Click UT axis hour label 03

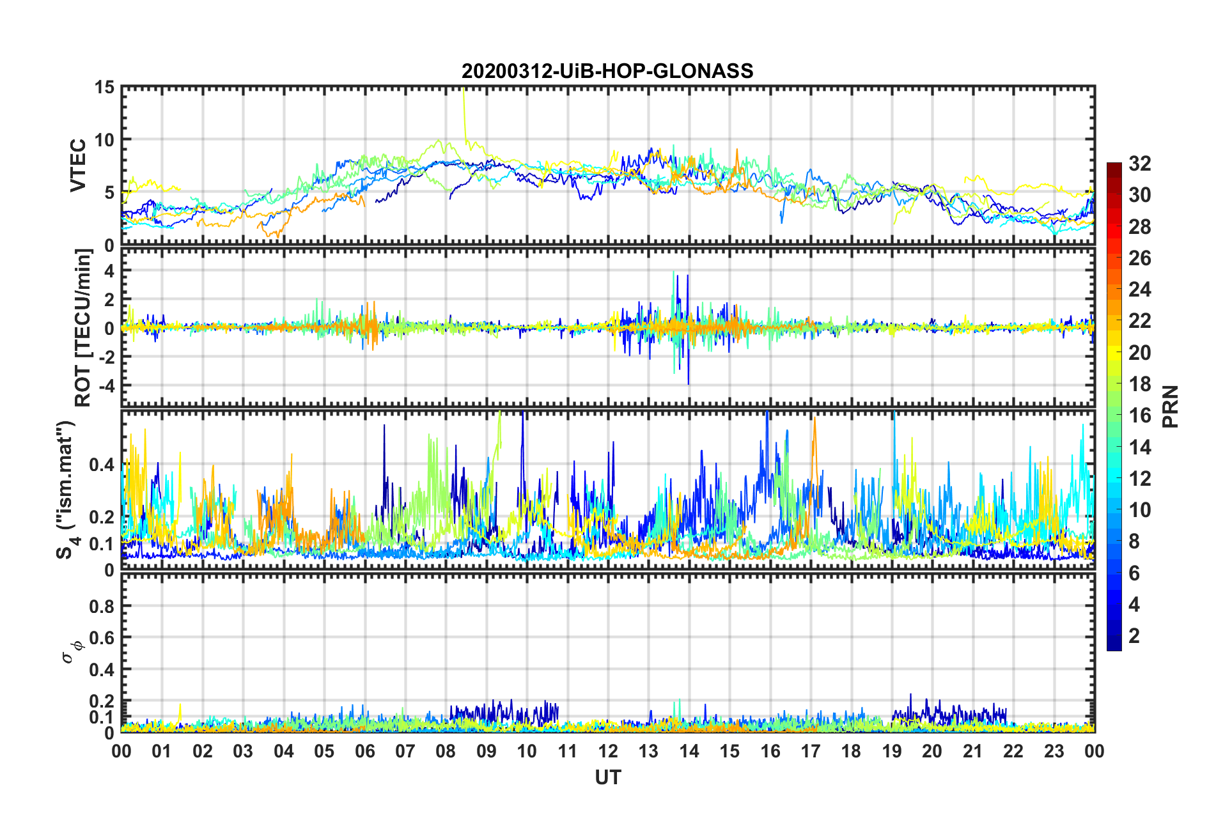(243, 752)
